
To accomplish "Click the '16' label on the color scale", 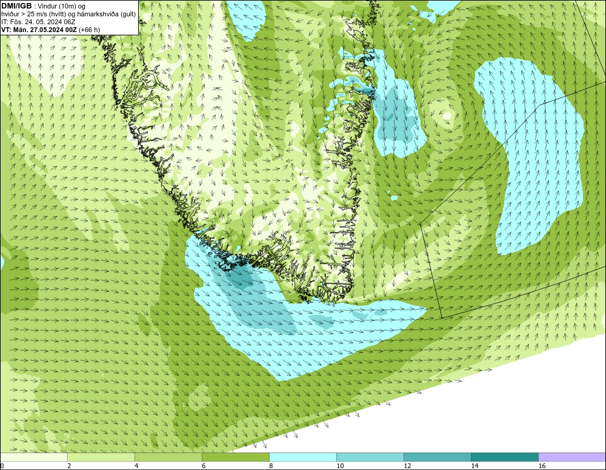I will 542,466.
